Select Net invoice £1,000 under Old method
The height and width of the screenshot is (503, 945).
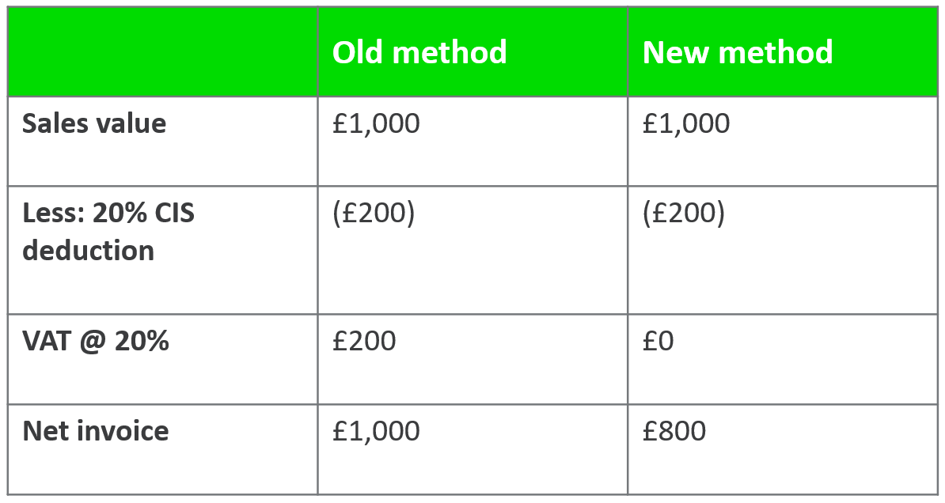click(376, 431)
